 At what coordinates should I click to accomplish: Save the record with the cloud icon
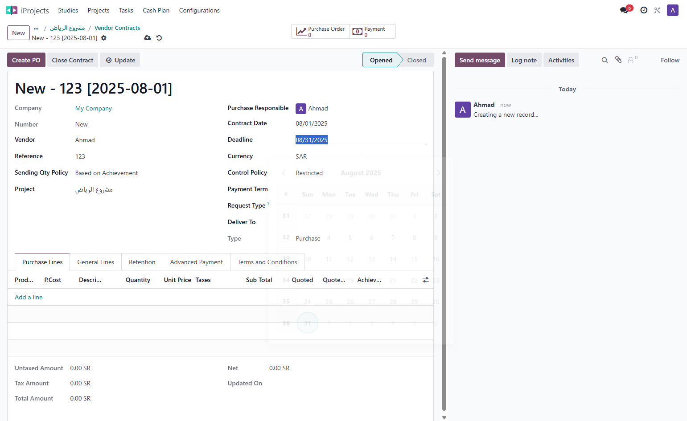[148, 38]
